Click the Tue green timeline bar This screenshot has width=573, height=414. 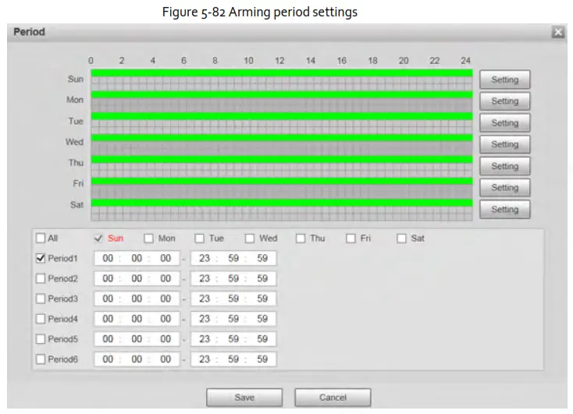[x=282, y=116]
